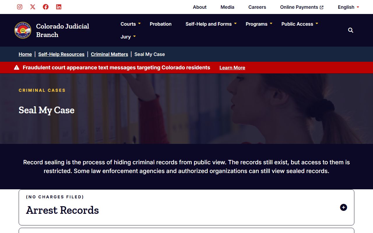
Task: Click the record sealing description paragraph
Action: pyautogui.click(x=186, y=167)
